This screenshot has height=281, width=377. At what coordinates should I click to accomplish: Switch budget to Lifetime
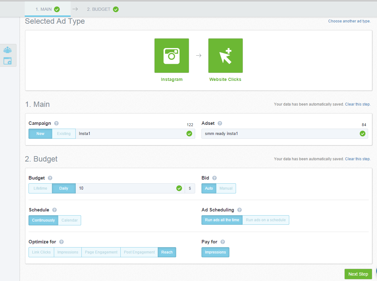(41, 188)
